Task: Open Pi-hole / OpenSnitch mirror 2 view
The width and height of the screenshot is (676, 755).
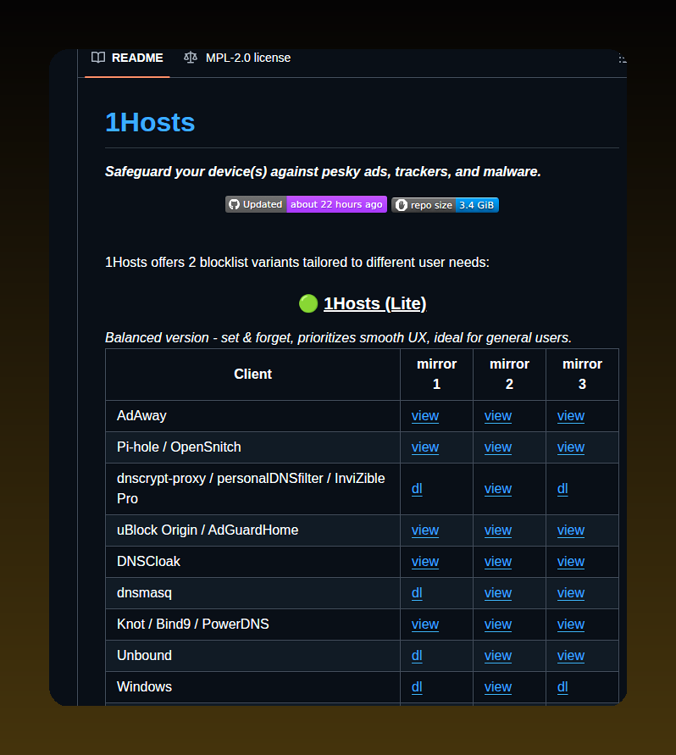Action: (x=498, y=447)
